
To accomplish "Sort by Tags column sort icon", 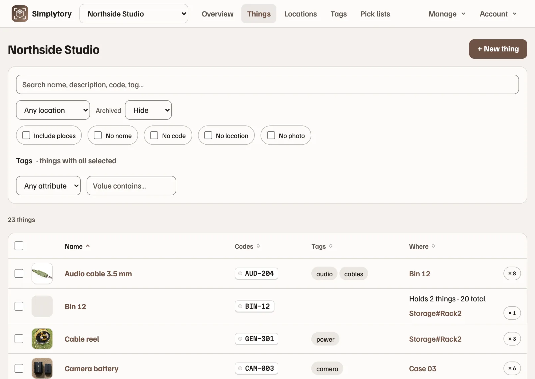I will click(x=331, y=246).
